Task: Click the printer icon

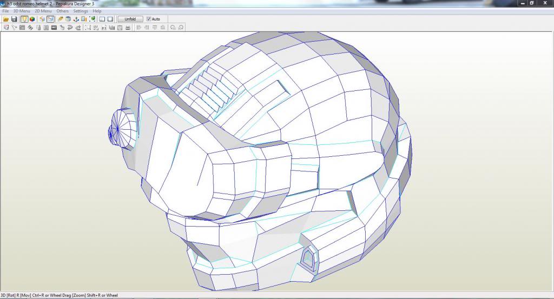Action: coord(128,28)
